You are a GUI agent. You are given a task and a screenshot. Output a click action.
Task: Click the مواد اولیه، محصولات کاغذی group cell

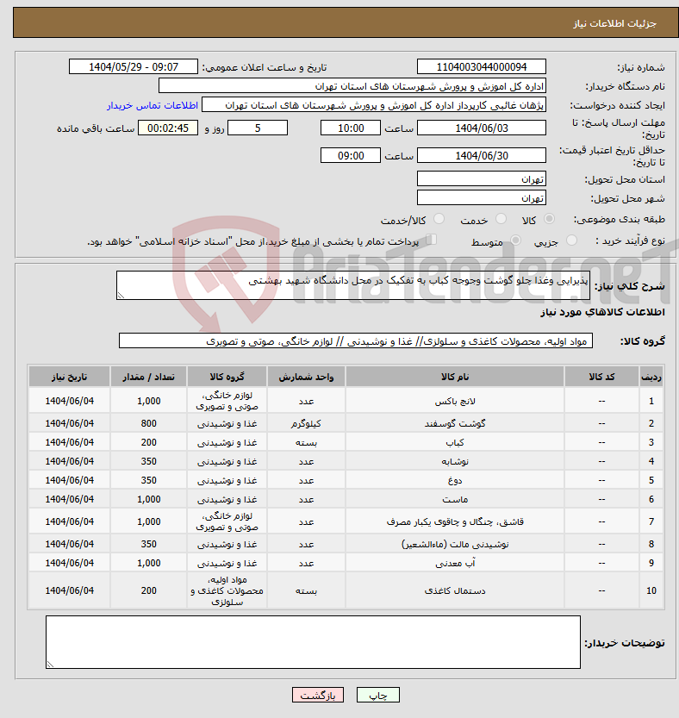pos(227,590)
